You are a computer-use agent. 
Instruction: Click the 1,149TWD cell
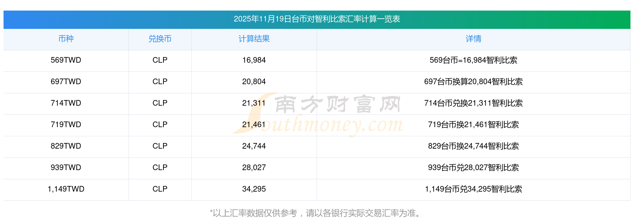tap(66, 189)
